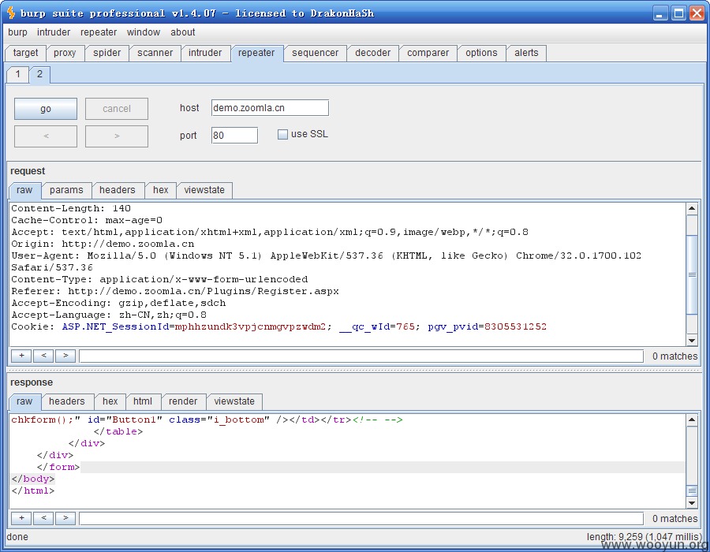Screen dimensions: 710x552
Task: Maximize the Burp Suite window
Action: click(x=678, y=13)
